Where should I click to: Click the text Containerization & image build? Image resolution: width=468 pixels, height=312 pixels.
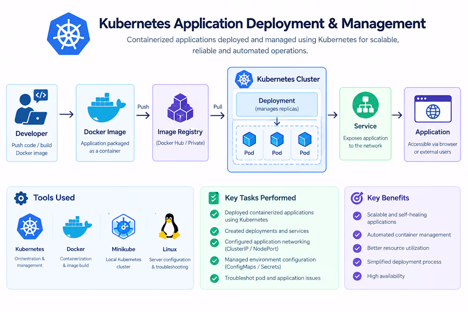(x=76, y=262)
